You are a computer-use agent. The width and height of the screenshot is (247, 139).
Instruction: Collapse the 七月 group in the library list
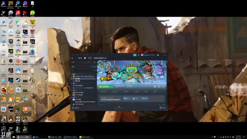[x=72, y=97]
